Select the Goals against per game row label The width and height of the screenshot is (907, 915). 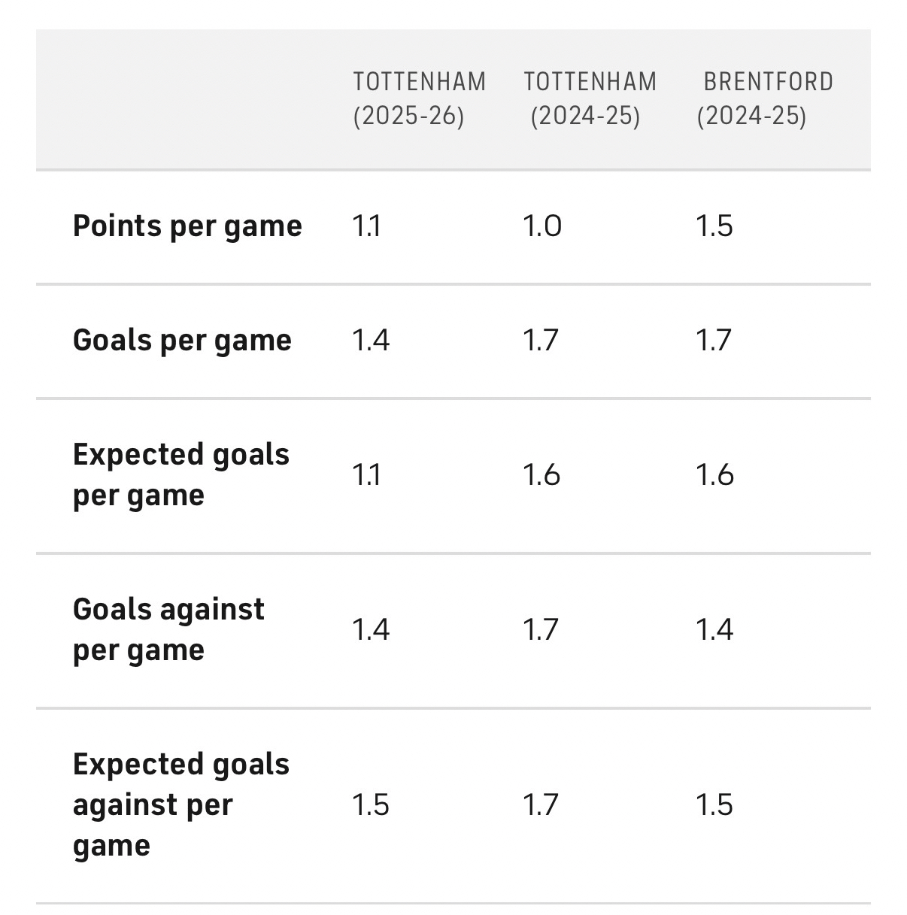coord(168,629)
